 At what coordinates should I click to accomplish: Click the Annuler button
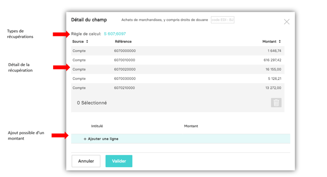click(86, 161)
